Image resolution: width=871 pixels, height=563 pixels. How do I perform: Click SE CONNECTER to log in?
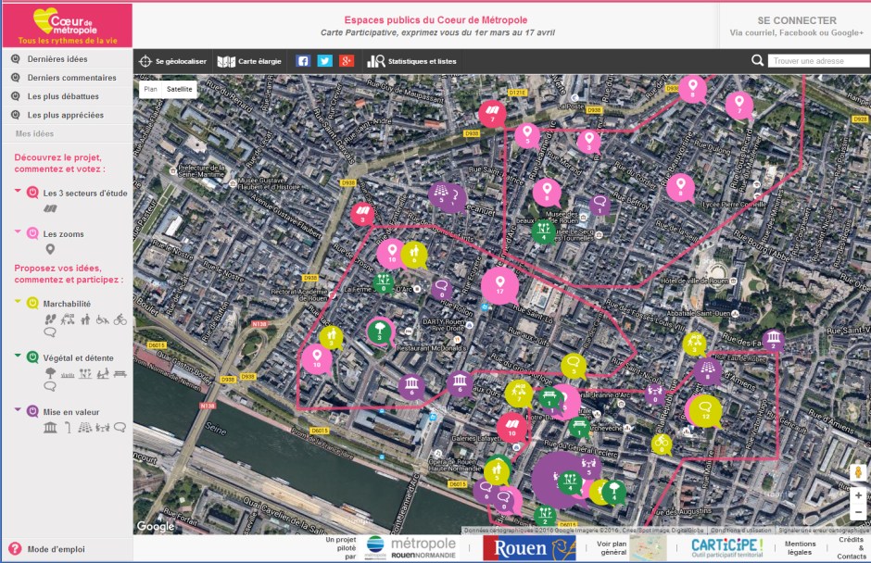pos(796,20)
